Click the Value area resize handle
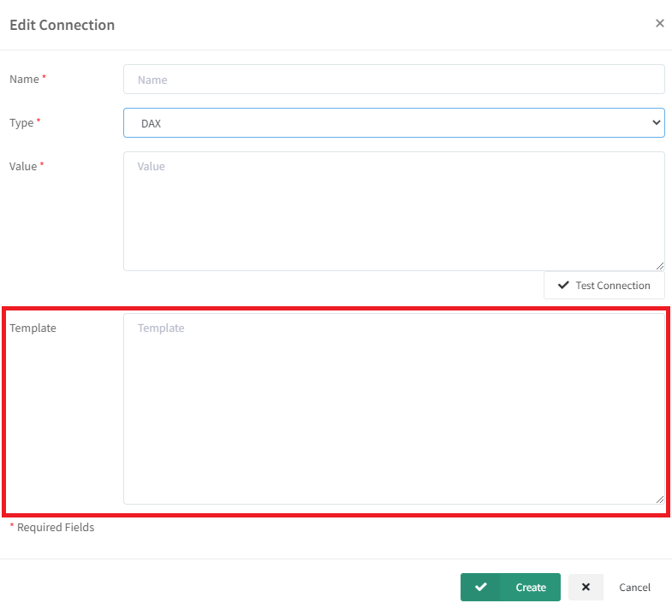This screenshot has width=672, height=609. 660,266
